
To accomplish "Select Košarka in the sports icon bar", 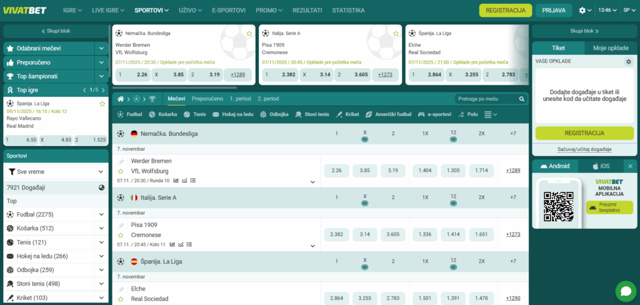I will tap(162, 115).
